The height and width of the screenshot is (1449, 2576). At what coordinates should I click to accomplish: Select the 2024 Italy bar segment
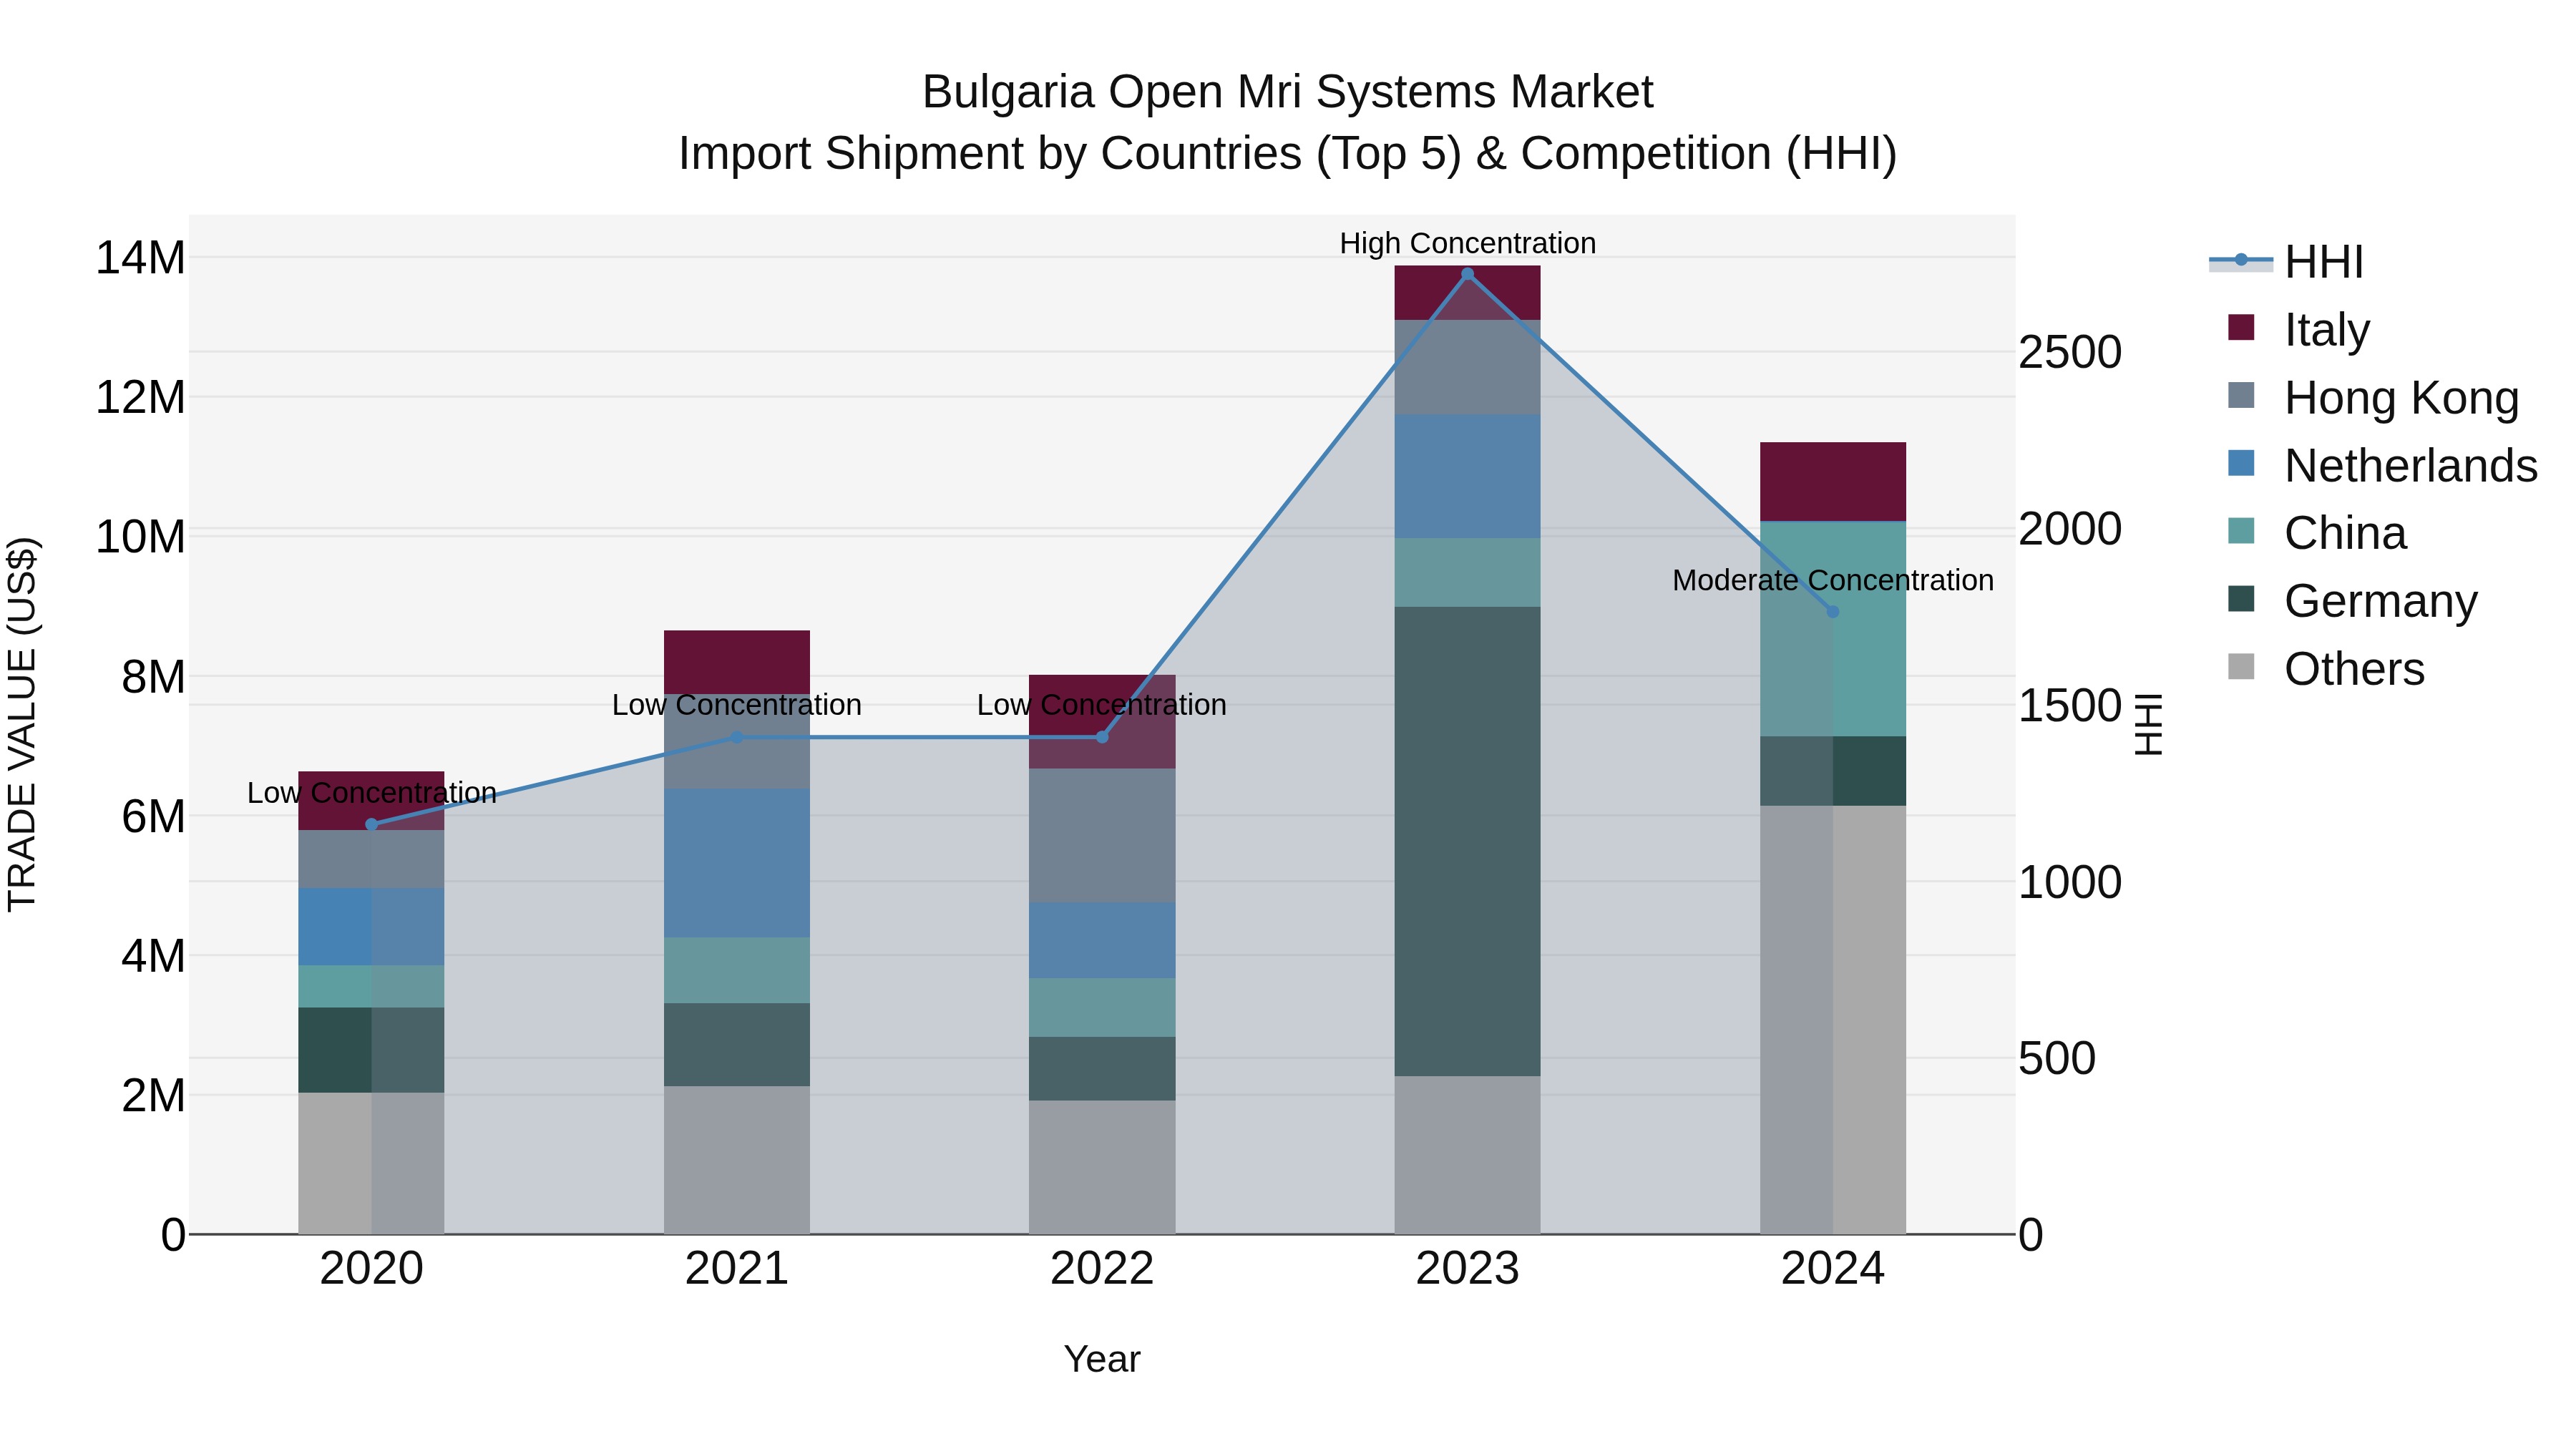[1833, 482]
